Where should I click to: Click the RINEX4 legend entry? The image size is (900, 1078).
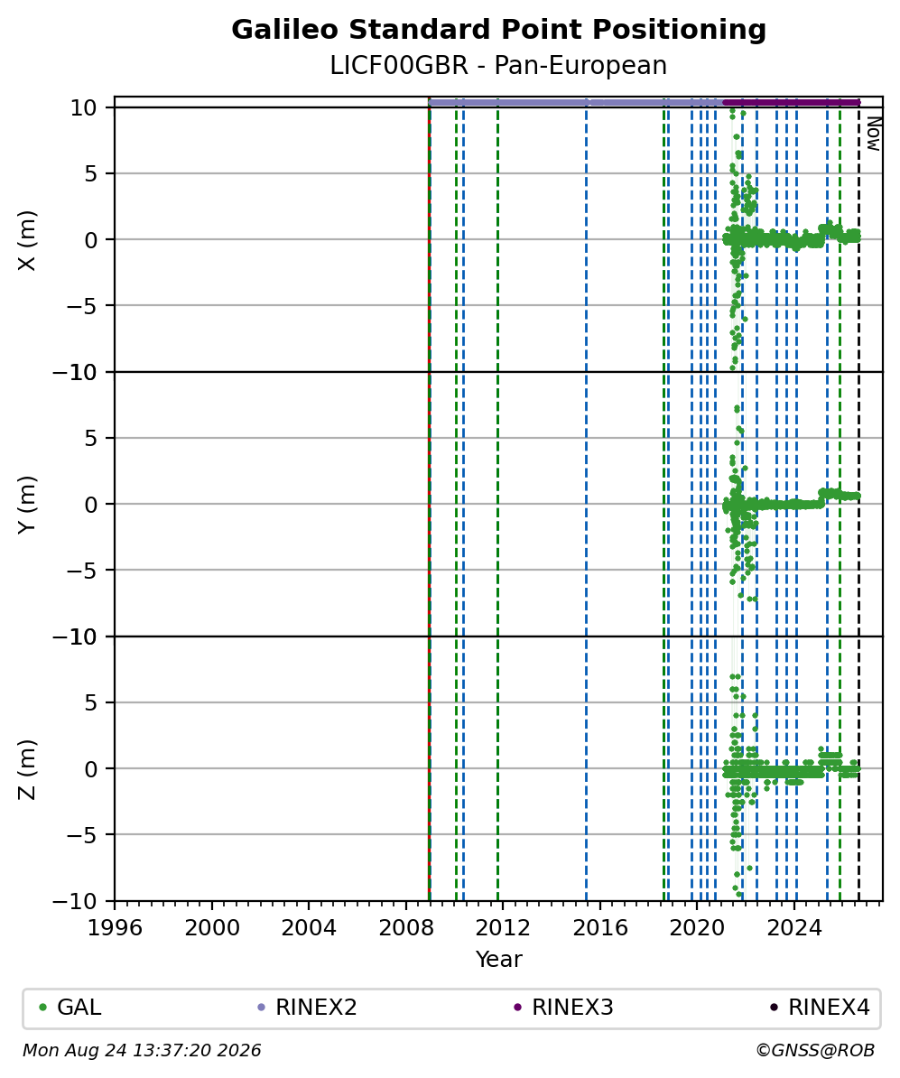pyautogui.click(x=820, y=1008)
